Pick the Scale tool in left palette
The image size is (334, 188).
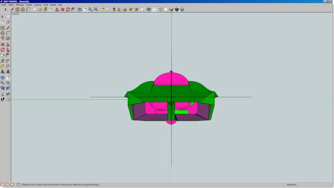(3, 55)
